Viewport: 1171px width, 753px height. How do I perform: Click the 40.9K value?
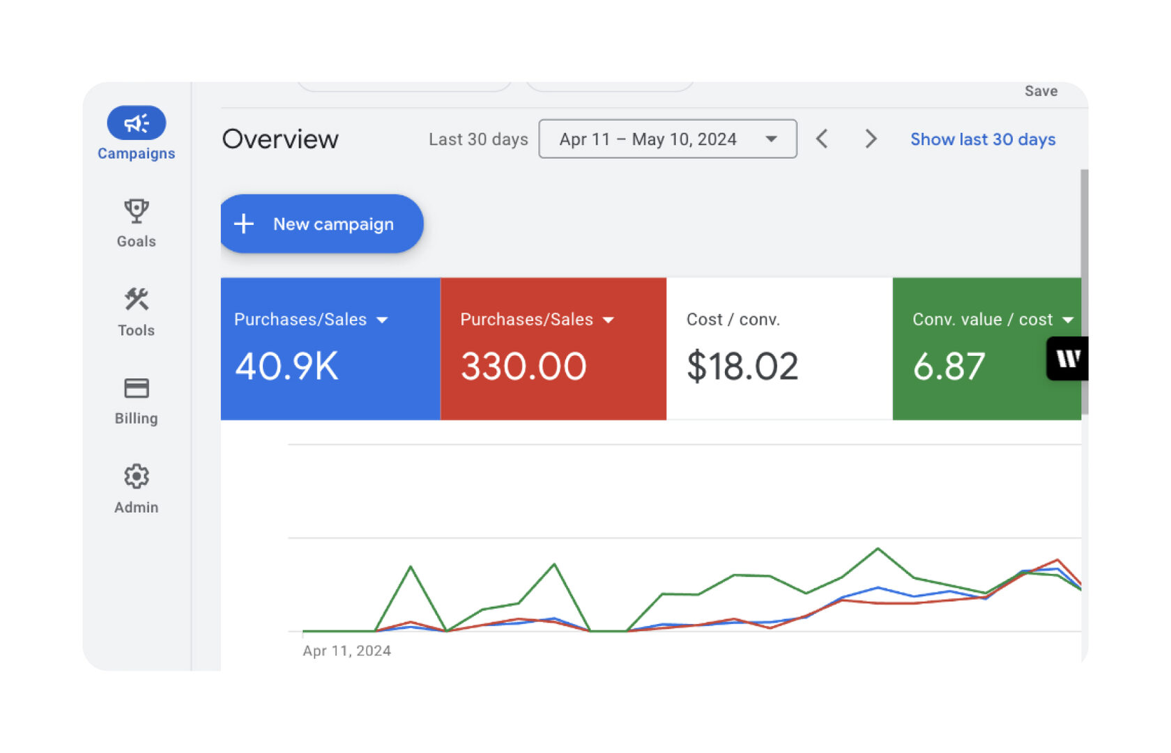coord(286,366)
